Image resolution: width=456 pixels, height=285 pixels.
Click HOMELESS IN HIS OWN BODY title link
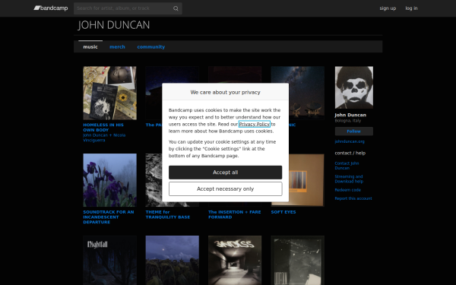(x=103, y=128)
